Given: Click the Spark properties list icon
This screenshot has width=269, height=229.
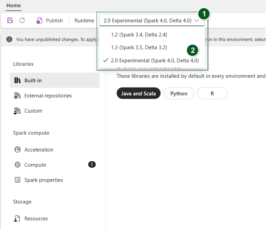Looking at the screenshot, I should [18, 180].
